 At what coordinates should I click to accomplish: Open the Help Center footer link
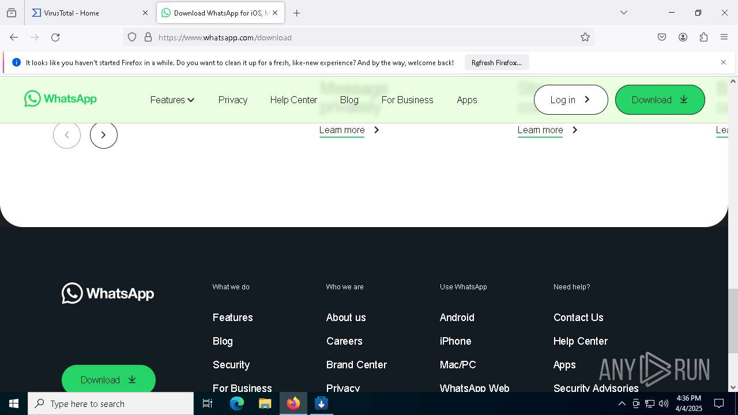[581, 341]
